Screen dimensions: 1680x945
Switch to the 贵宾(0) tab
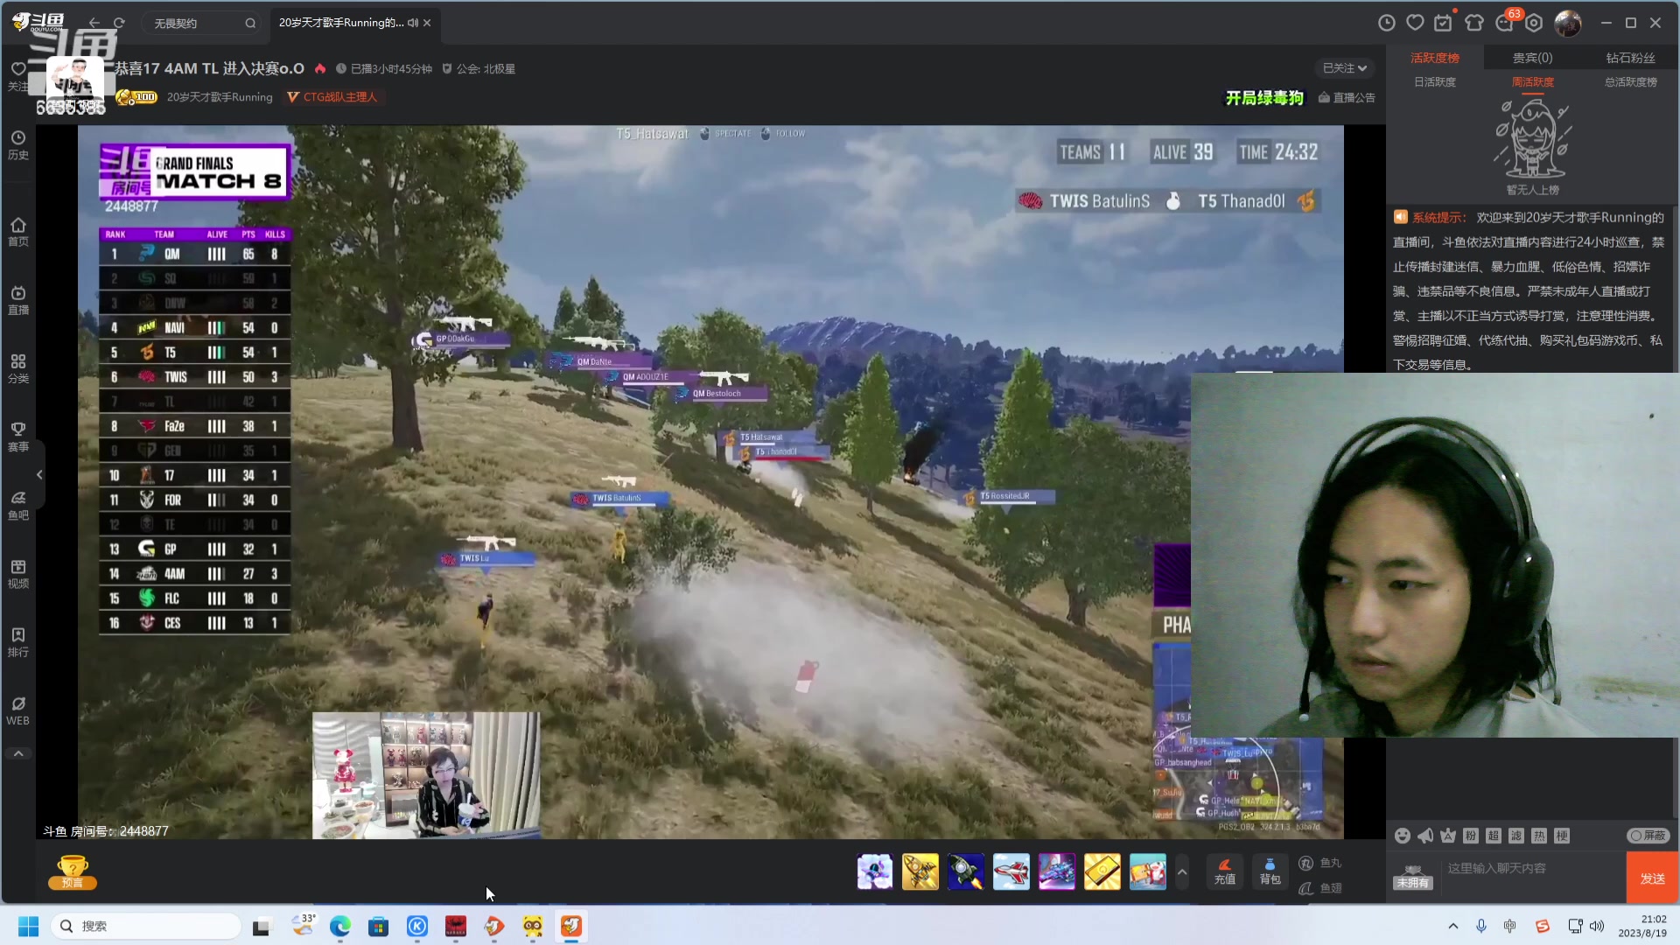coord(1533,58)
